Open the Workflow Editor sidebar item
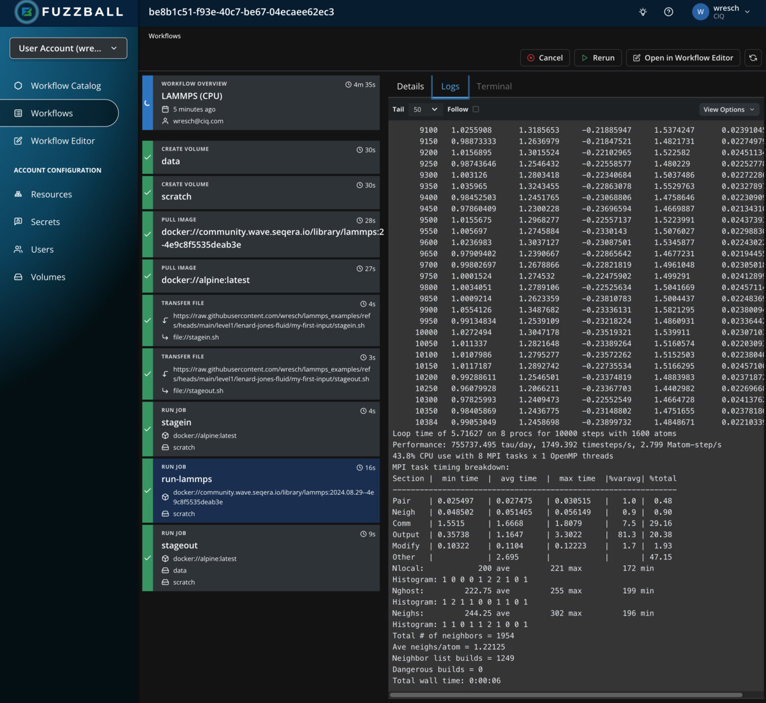Image resolution: width=766 pixels, height=703 pixels. (x=64, y=140)
